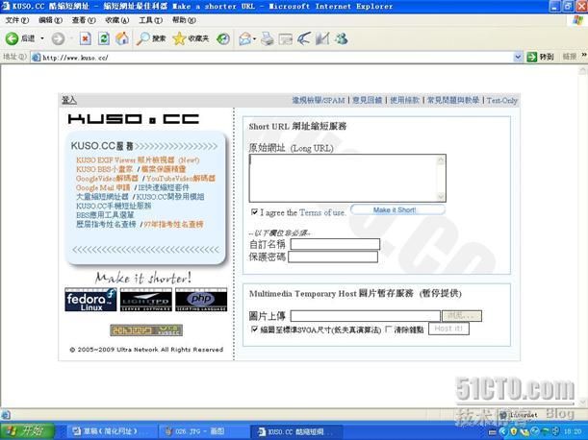Open the 違規檢舉/SPAM link

319,100
